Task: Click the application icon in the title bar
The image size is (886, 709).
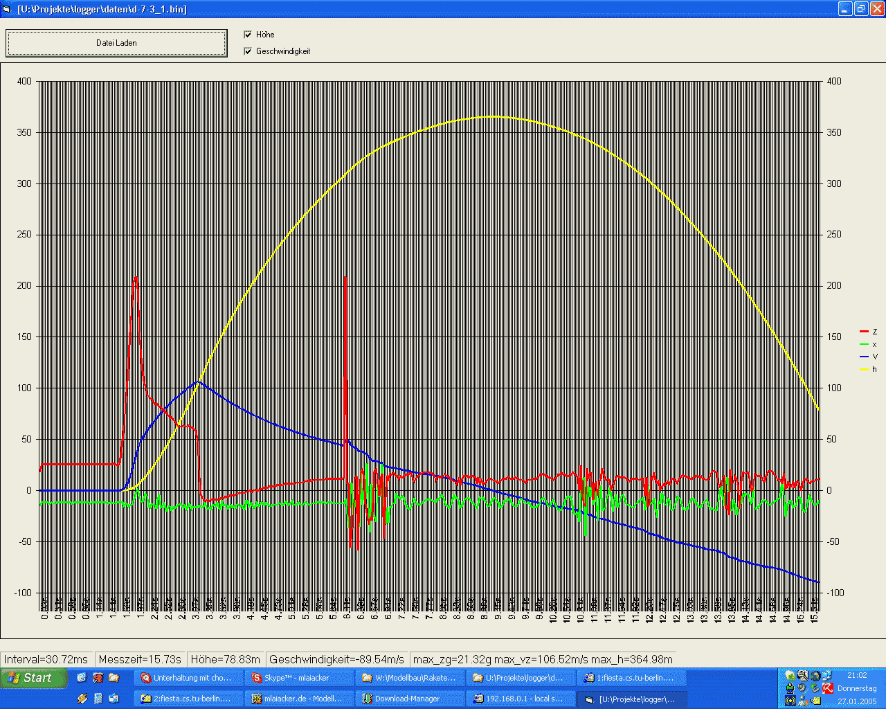Action: click(8, 9)
